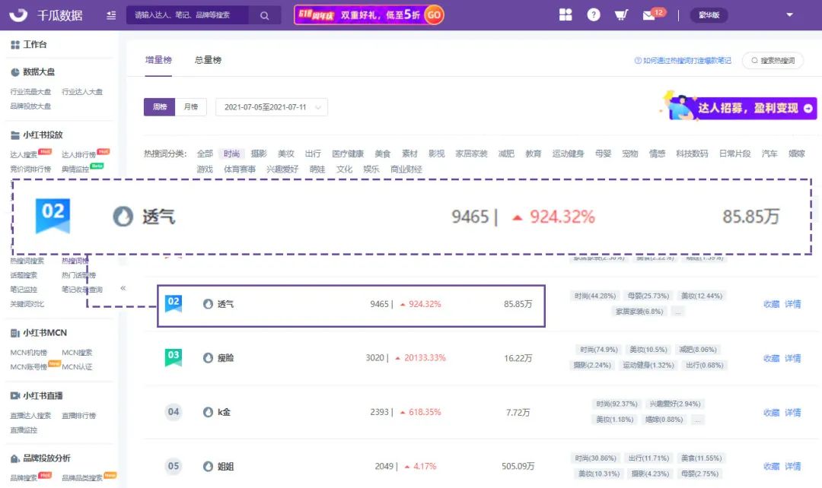Viewport: 822px width, 488px height.
Task: Select 全部 category filter
Action: click(x=205, y=154)
